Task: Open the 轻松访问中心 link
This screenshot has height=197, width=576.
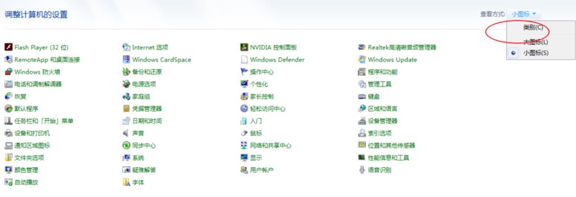Action: (x=268, y=109)
